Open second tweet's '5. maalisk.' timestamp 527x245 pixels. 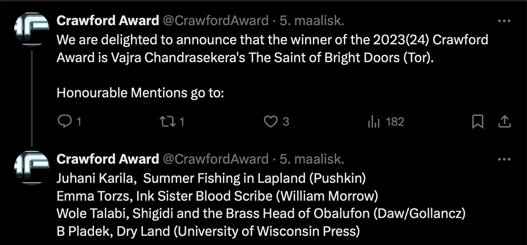(x=312, y=159)
